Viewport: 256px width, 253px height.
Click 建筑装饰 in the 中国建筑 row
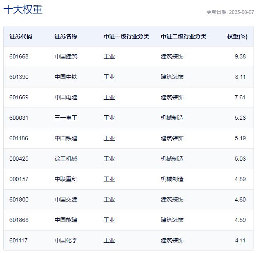point(172,56)
